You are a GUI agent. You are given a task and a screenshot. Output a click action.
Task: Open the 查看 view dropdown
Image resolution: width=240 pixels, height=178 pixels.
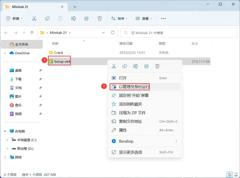(x=144, y=18)
